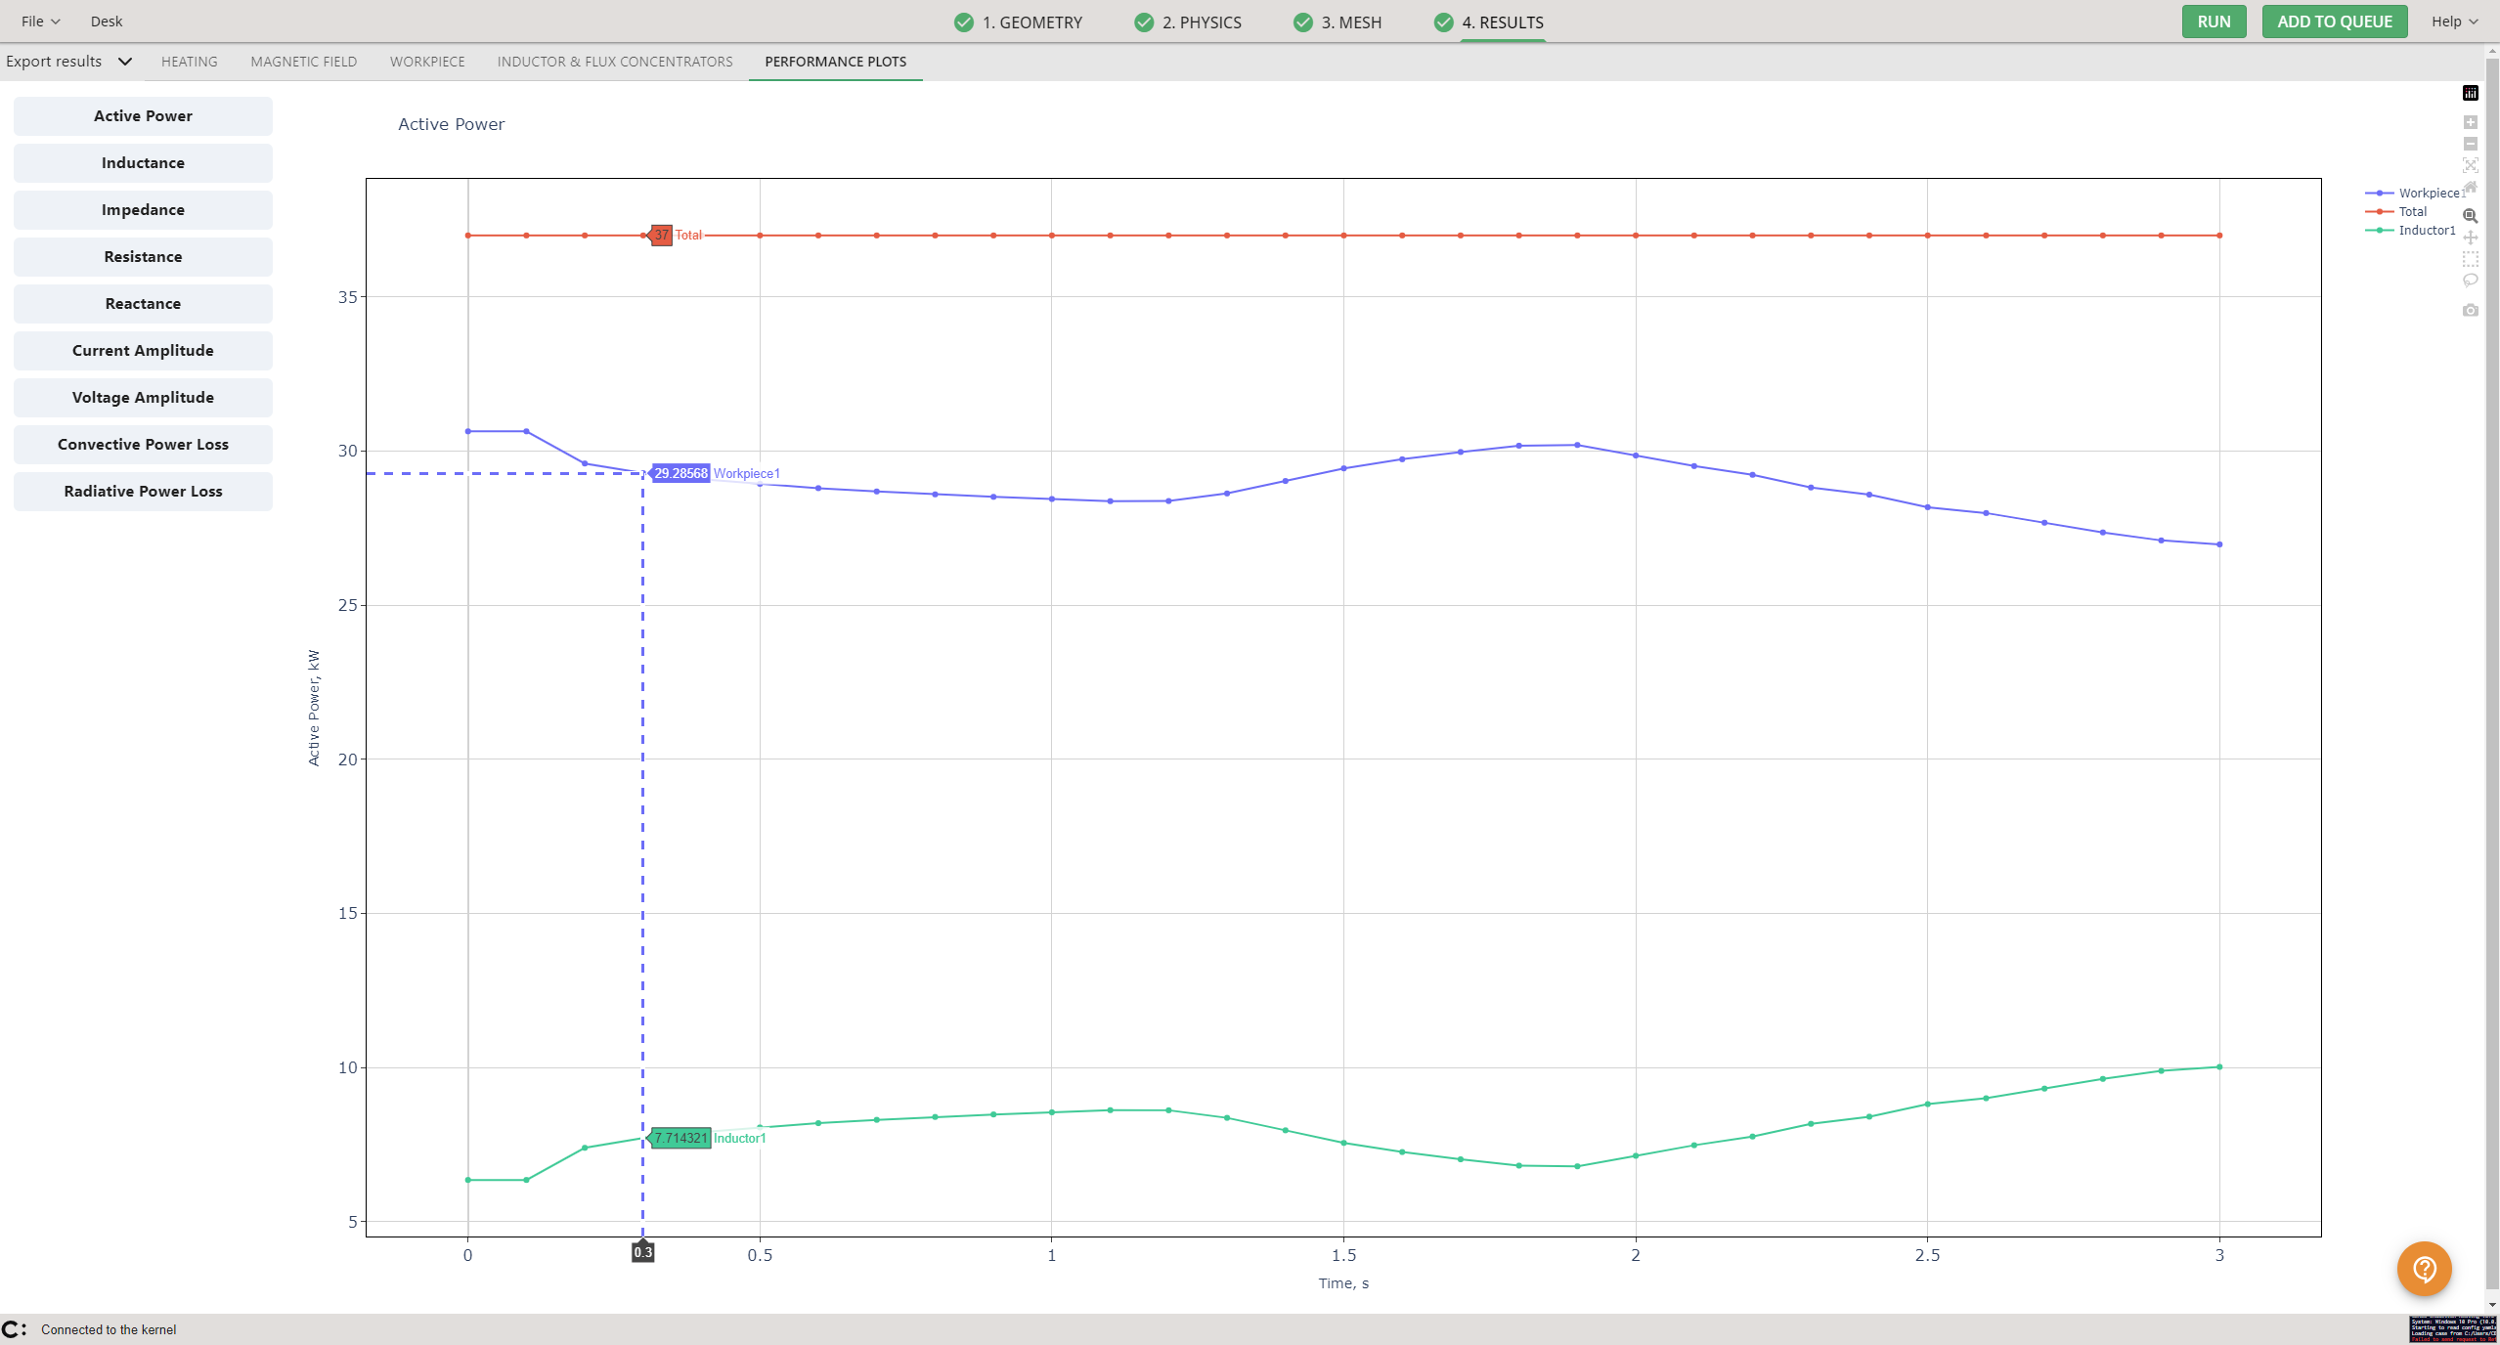This screenshot has height=1345, width=2500.
Task: Select the box select tool icon
Action: (x=2470, y=259)
